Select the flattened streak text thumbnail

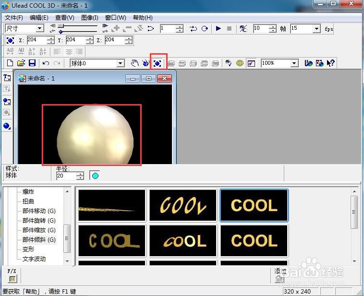[x=112, y=205]
